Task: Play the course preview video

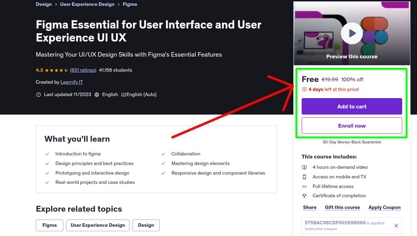Action: tap(352, 33)
